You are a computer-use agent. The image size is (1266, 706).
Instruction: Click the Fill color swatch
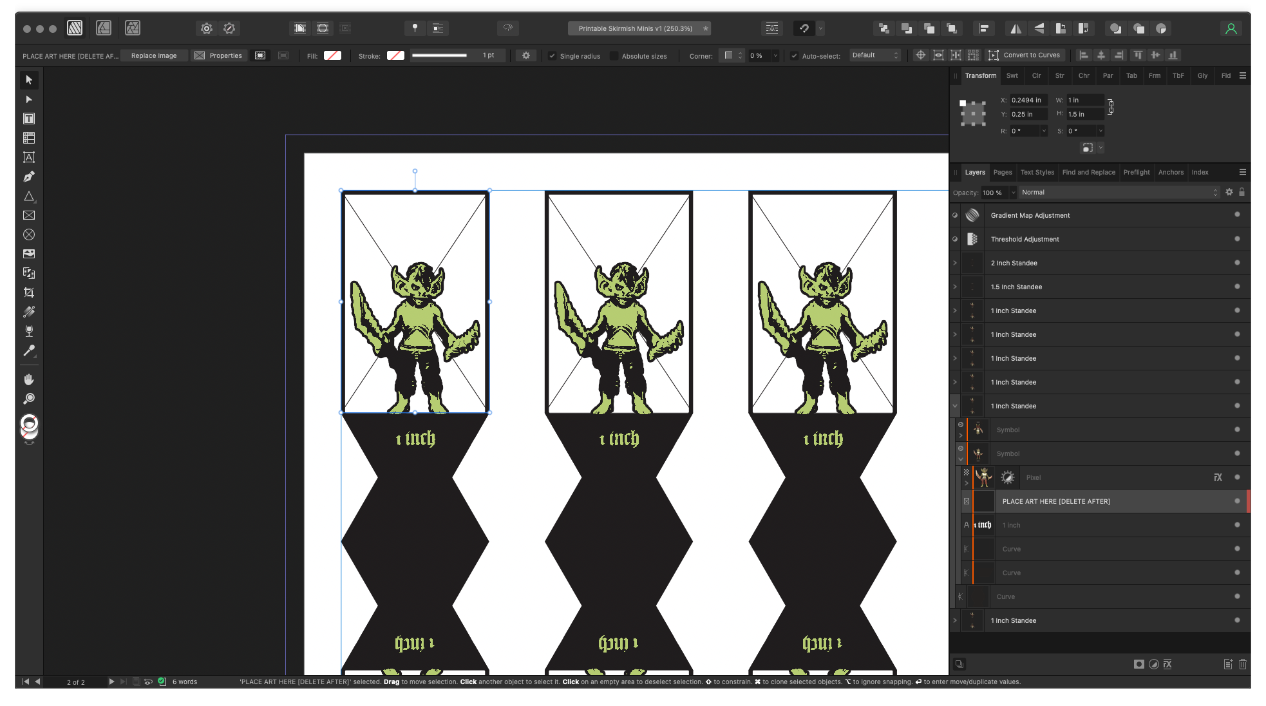pos(332,55)
